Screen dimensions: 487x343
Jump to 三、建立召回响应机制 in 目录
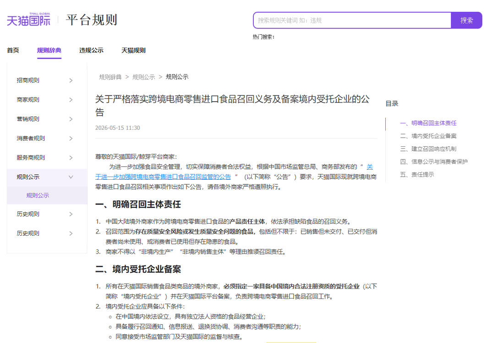pyautogui.click(x=428, y=149)
